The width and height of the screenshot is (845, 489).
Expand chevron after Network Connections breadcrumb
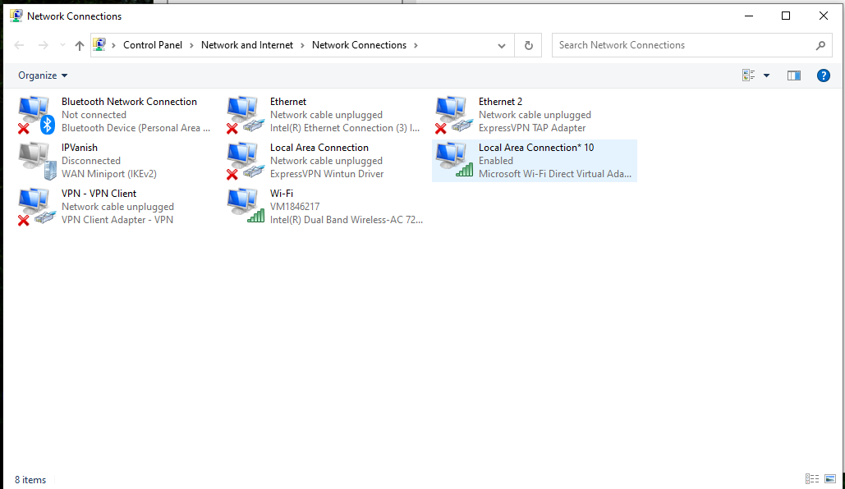click(416, 46)
